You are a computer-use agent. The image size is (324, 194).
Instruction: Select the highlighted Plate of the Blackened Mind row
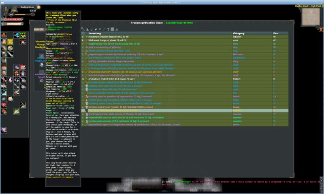185,111
